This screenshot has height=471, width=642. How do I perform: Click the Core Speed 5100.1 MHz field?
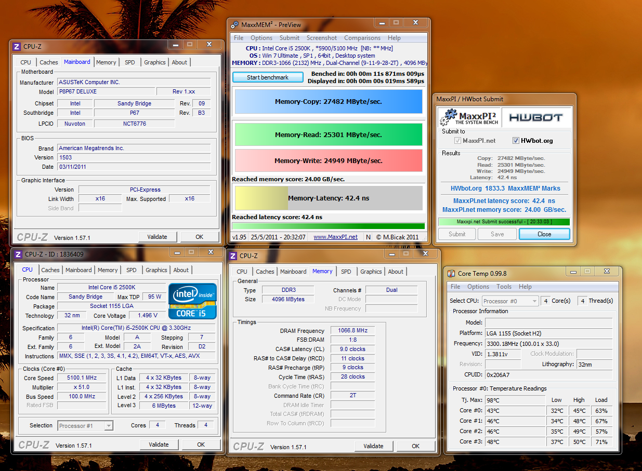point(82,378)
